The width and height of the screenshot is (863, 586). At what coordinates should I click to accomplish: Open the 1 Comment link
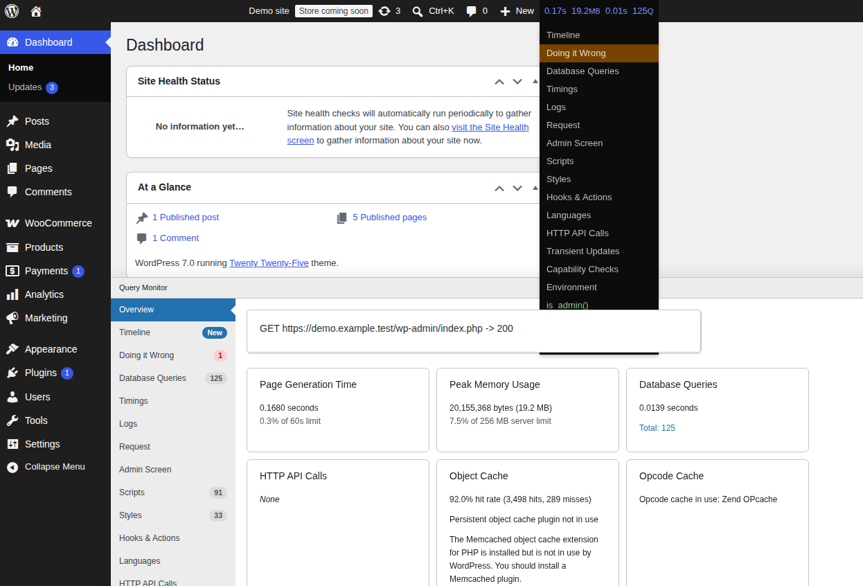175,238
